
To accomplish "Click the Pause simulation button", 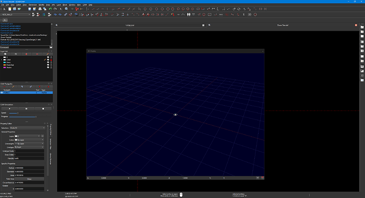I will pos(26,109).
